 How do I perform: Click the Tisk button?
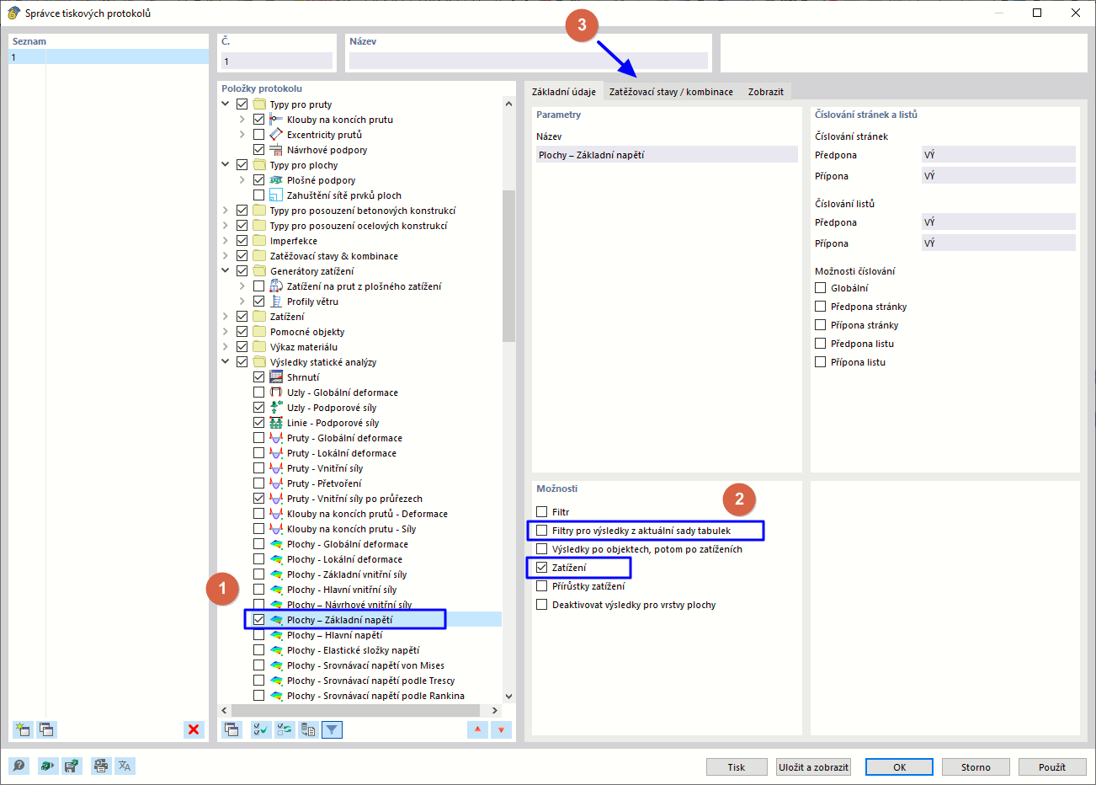tap(737, 767)
